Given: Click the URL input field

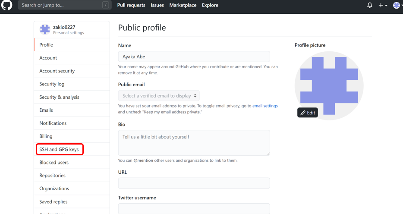Looking at the screenshot, I should tap(194, 183).
